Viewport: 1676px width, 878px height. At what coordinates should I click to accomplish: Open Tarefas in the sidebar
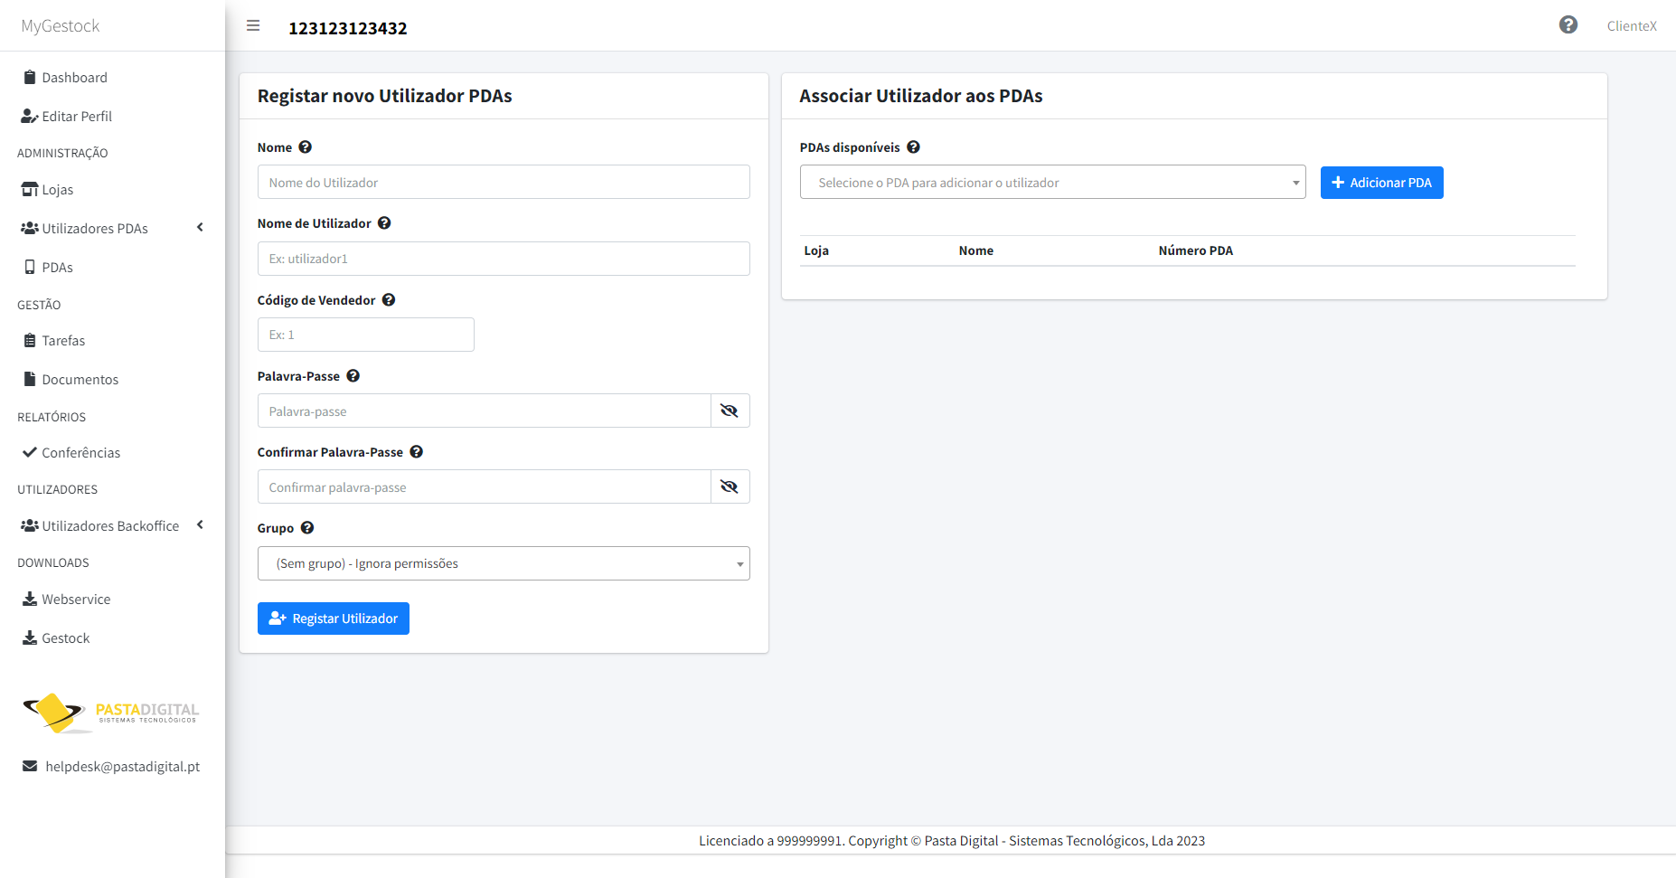tap(63, 341)
